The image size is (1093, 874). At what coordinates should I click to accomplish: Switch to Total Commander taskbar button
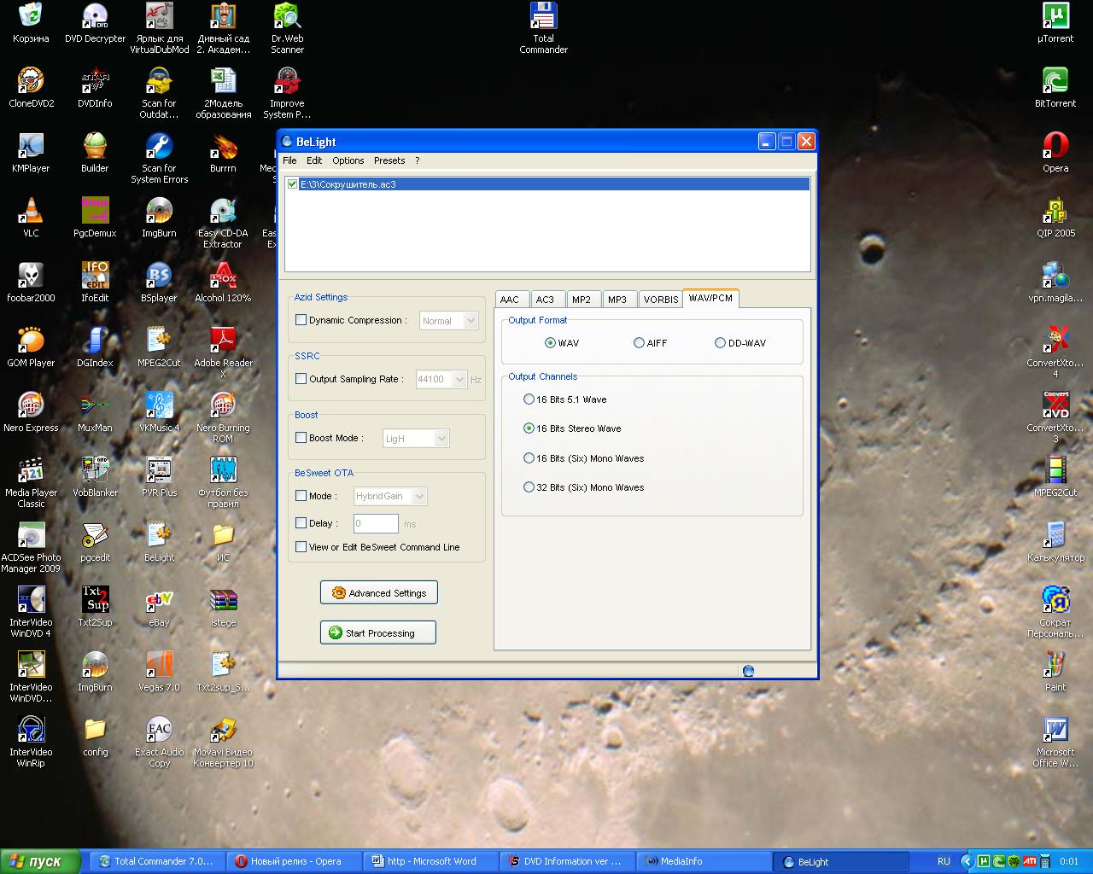tap(159, 861)
